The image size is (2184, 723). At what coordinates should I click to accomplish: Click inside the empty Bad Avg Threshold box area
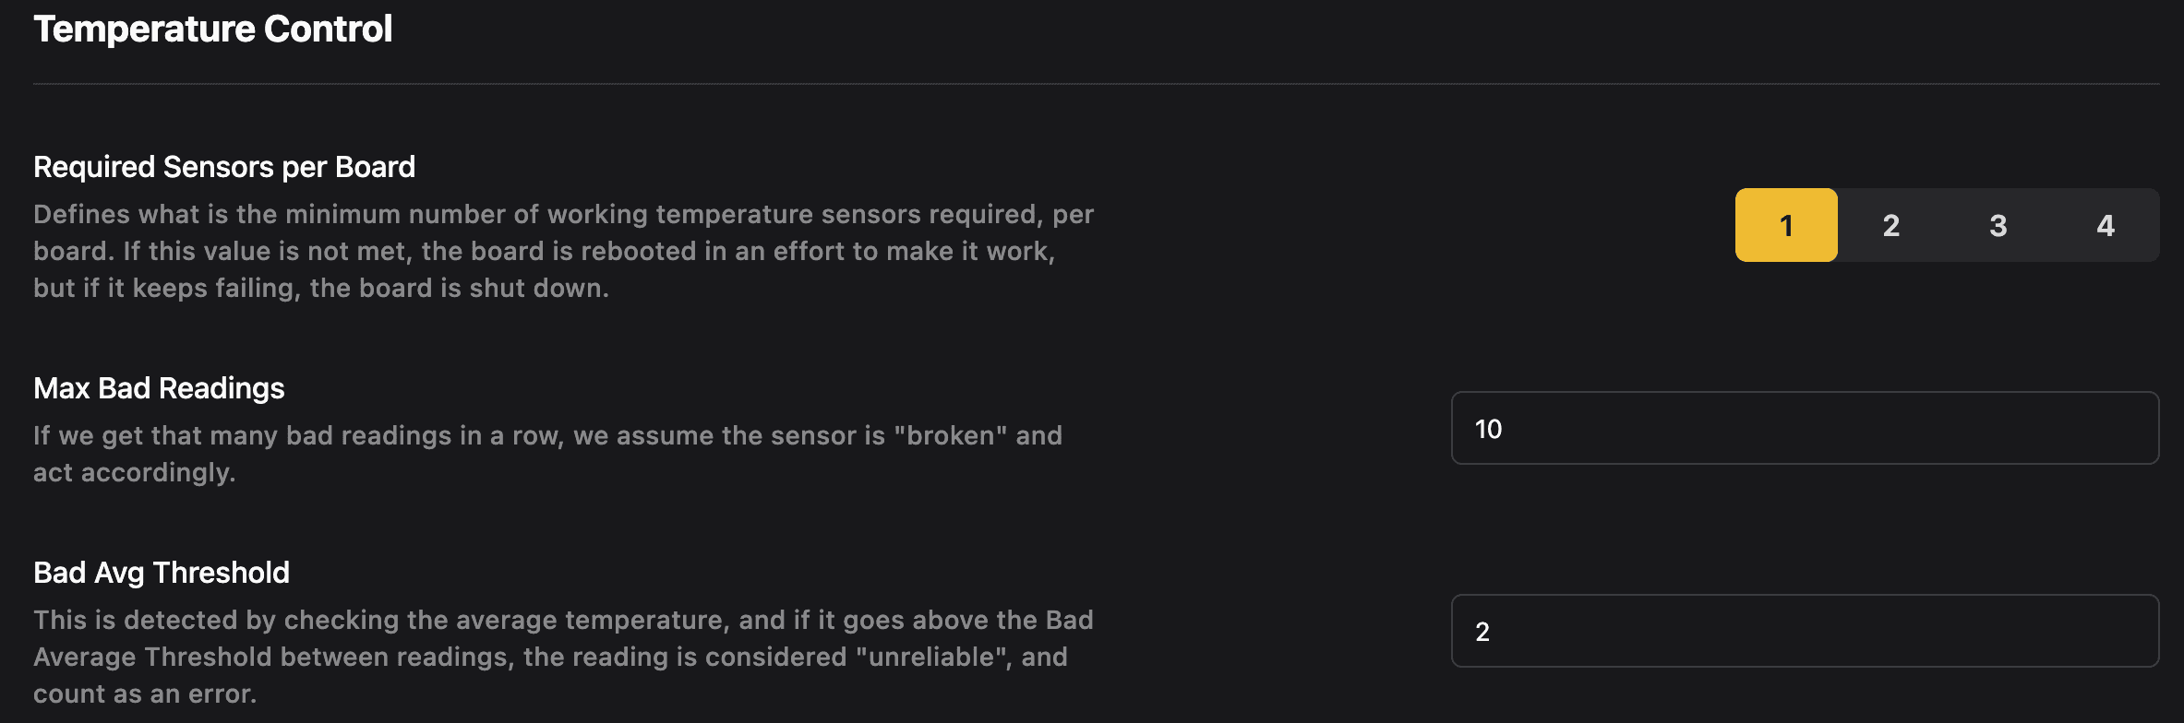pos(1938,633)
